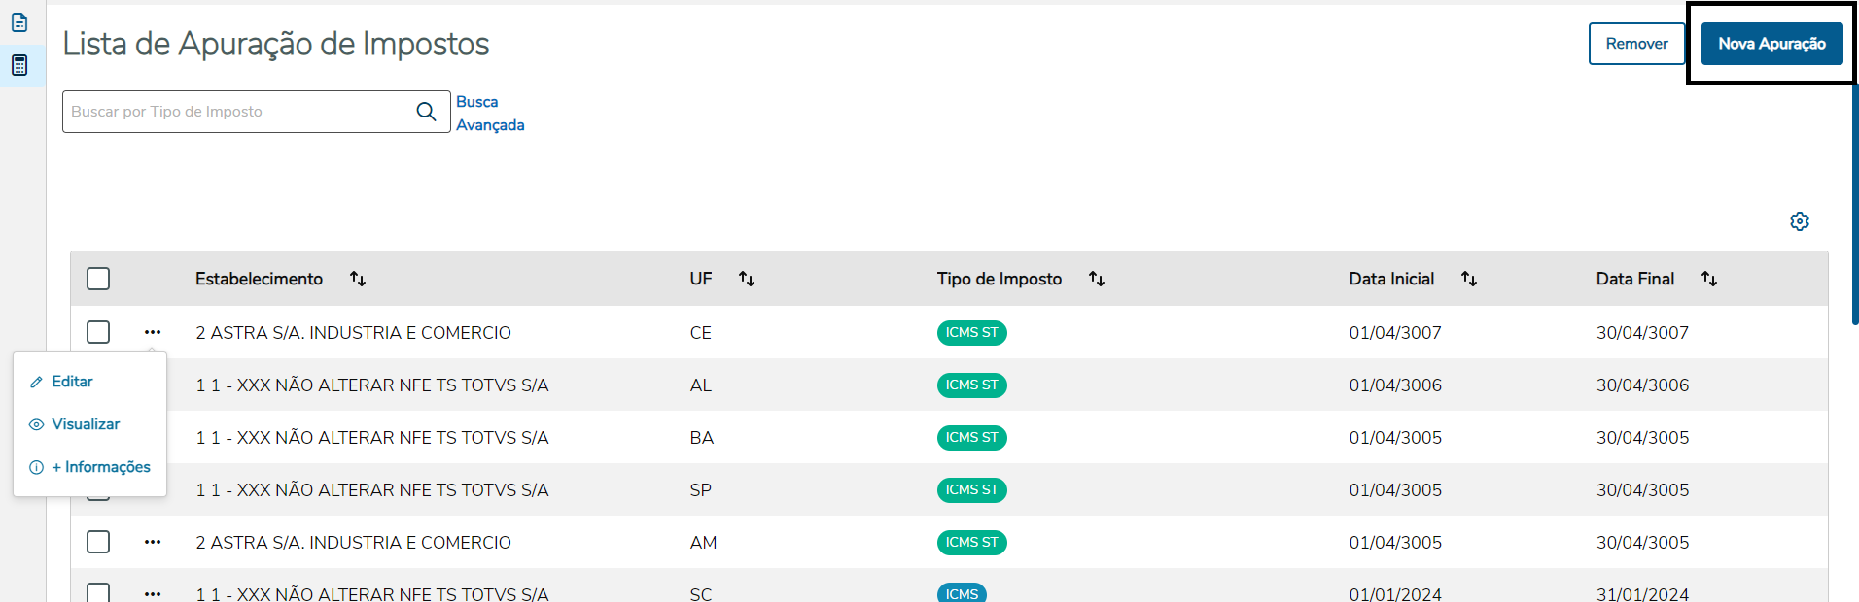1859x602 pixels.
Task: Click the magnifying glass search icon
Action: tap(426, 112)
